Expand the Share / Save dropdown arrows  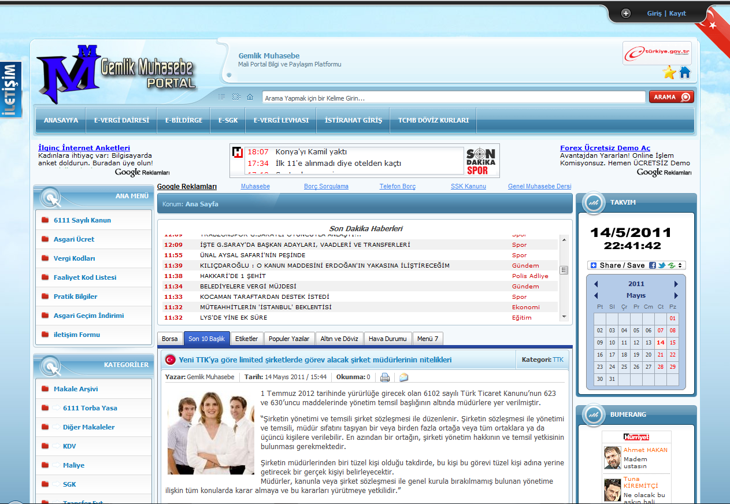click(x=679, y=265)
